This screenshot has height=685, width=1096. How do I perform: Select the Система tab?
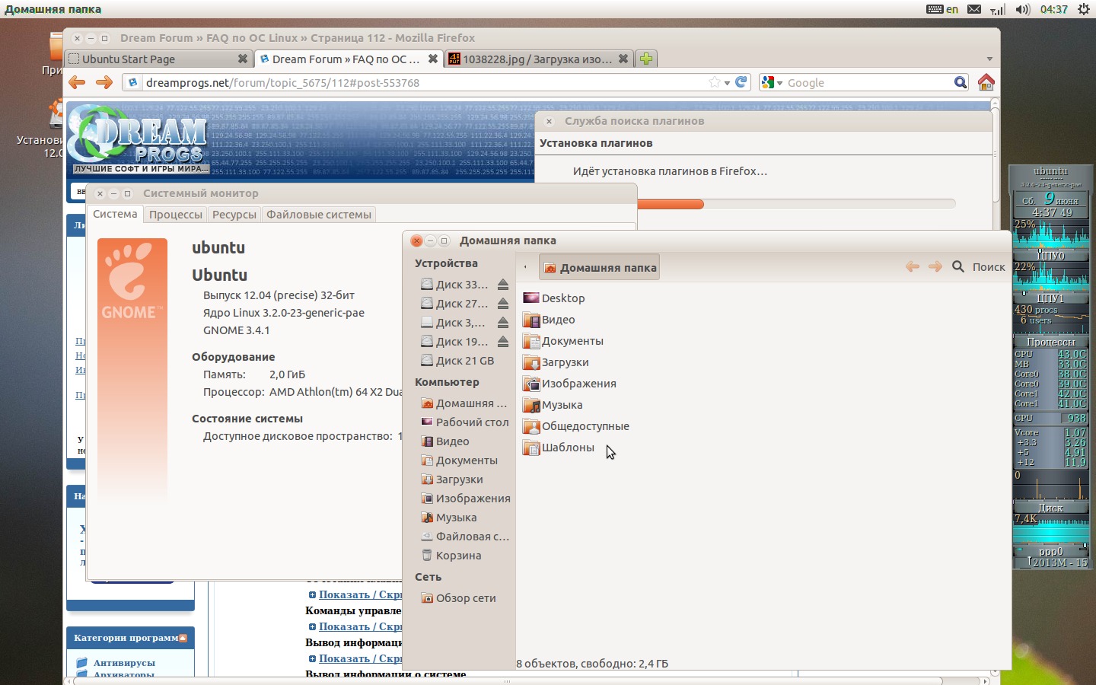[x=115, y=214]
